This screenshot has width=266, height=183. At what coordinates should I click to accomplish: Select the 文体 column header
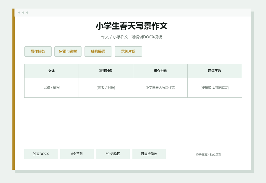tap(51, 71)
